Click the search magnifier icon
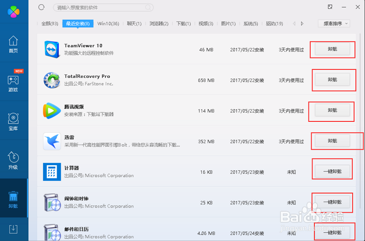This screenshot has height=241, width=365. click(148, 7)
